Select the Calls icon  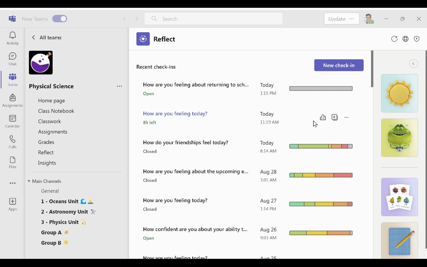12,141
